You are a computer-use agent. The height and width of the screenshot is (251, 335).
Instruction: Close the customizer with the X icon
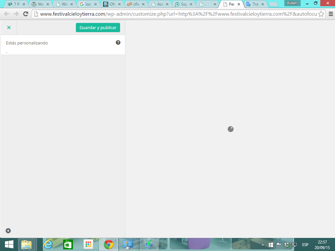[x=9, y=27]
